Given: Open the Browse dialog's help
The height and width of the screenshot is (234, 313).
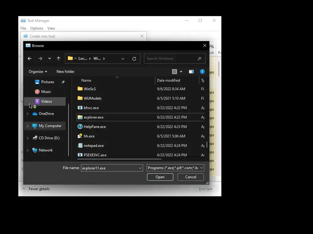Looking at the screenshot, I should (x=202, y=71).
